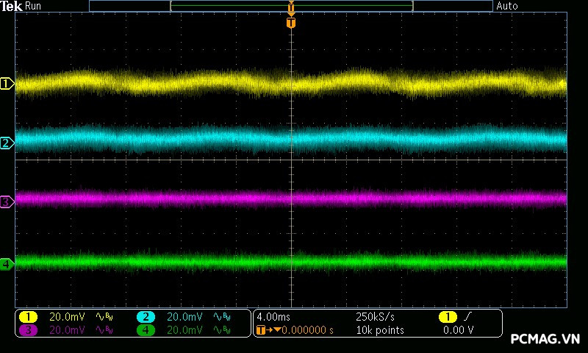588x353 pixels.
Task: Click the 4.00ms timebase readout
Action: 271,317
